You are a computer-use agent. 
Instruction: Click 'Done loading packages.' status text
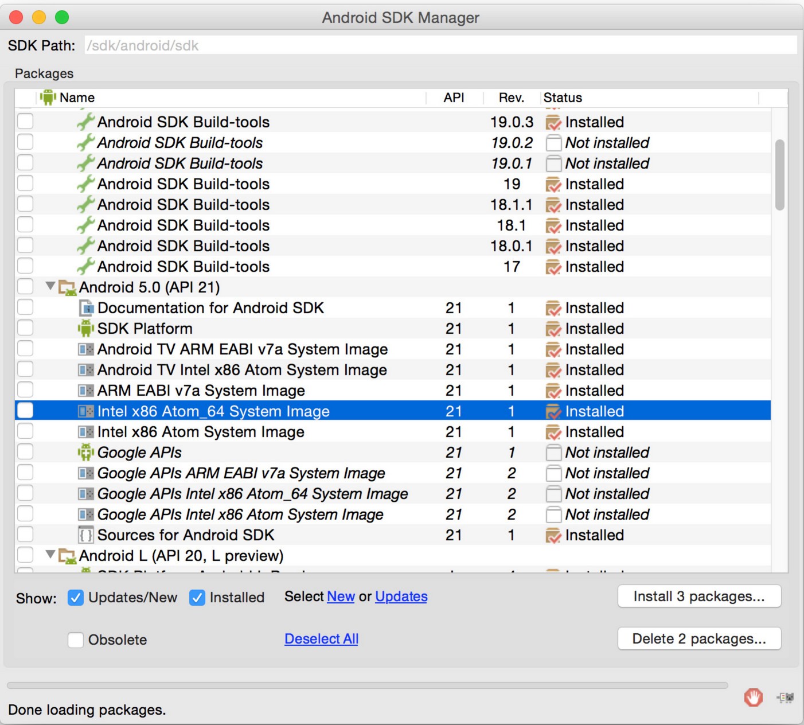(87, 710)
